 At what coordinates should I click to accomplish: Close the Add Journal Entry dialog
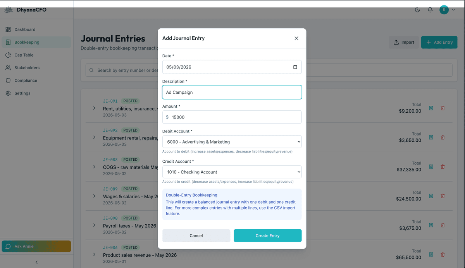click(296, 38)
